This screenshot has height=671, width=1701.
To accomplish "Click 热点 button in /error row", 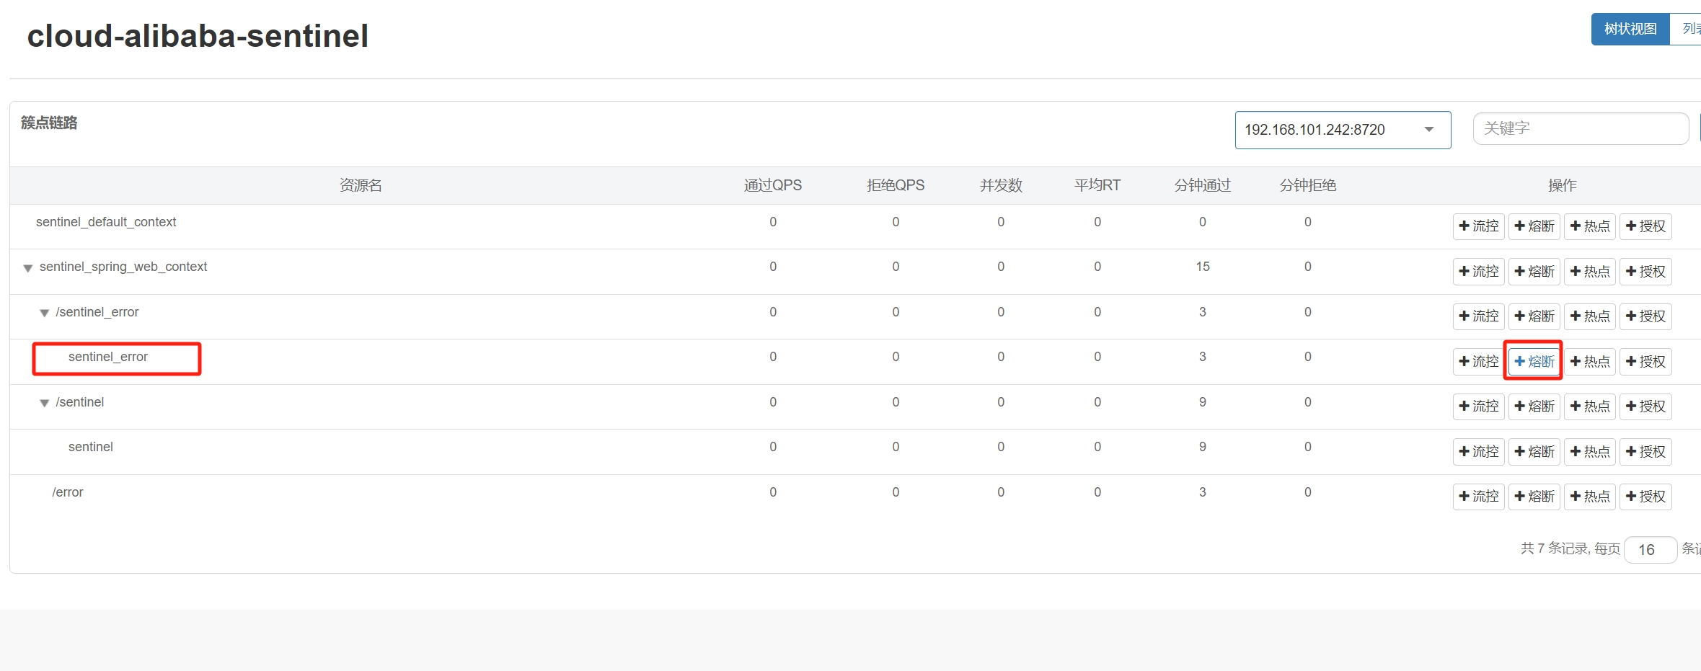I will click(1589, 497).
